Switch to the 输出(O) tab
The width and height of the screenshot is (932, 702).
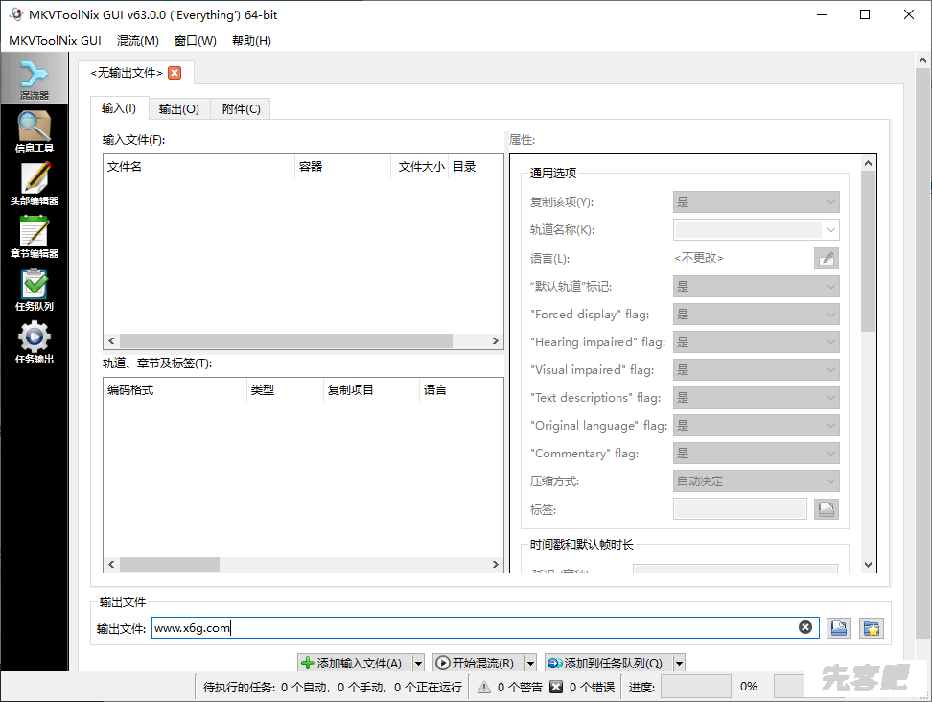tap(178, 109)
